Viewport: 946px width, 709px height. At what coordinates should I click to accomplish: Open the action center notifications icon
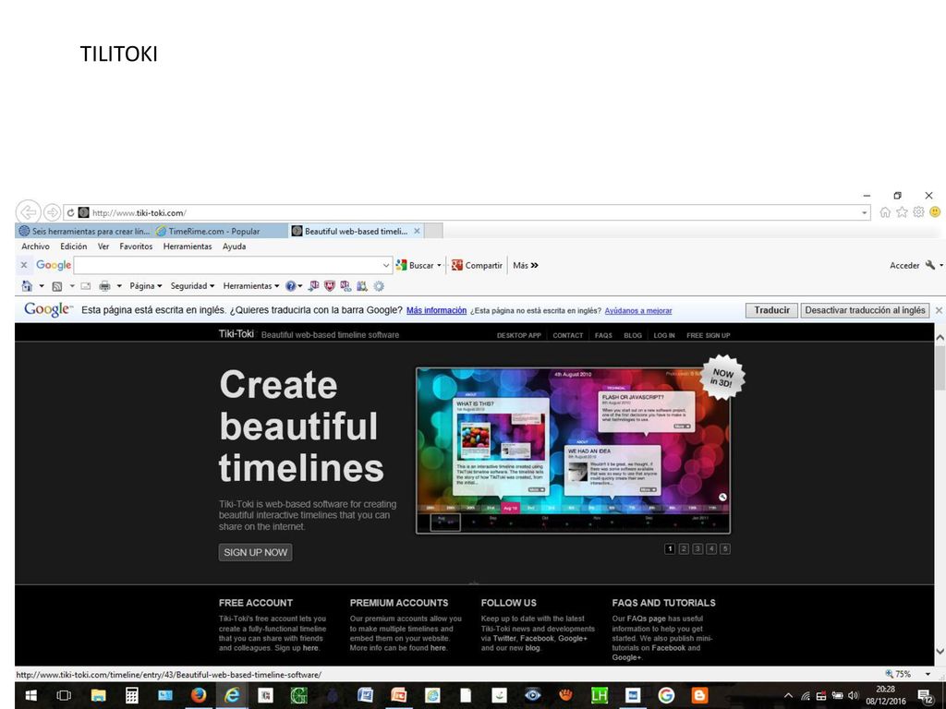(x=926, y=696)
